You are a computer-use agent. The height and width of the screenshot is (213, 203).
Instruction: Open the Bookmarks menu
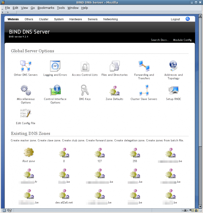[x=46, y=8]
